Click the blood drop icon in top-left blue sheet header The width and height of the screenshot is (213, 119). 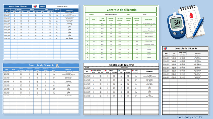[35, 6]
